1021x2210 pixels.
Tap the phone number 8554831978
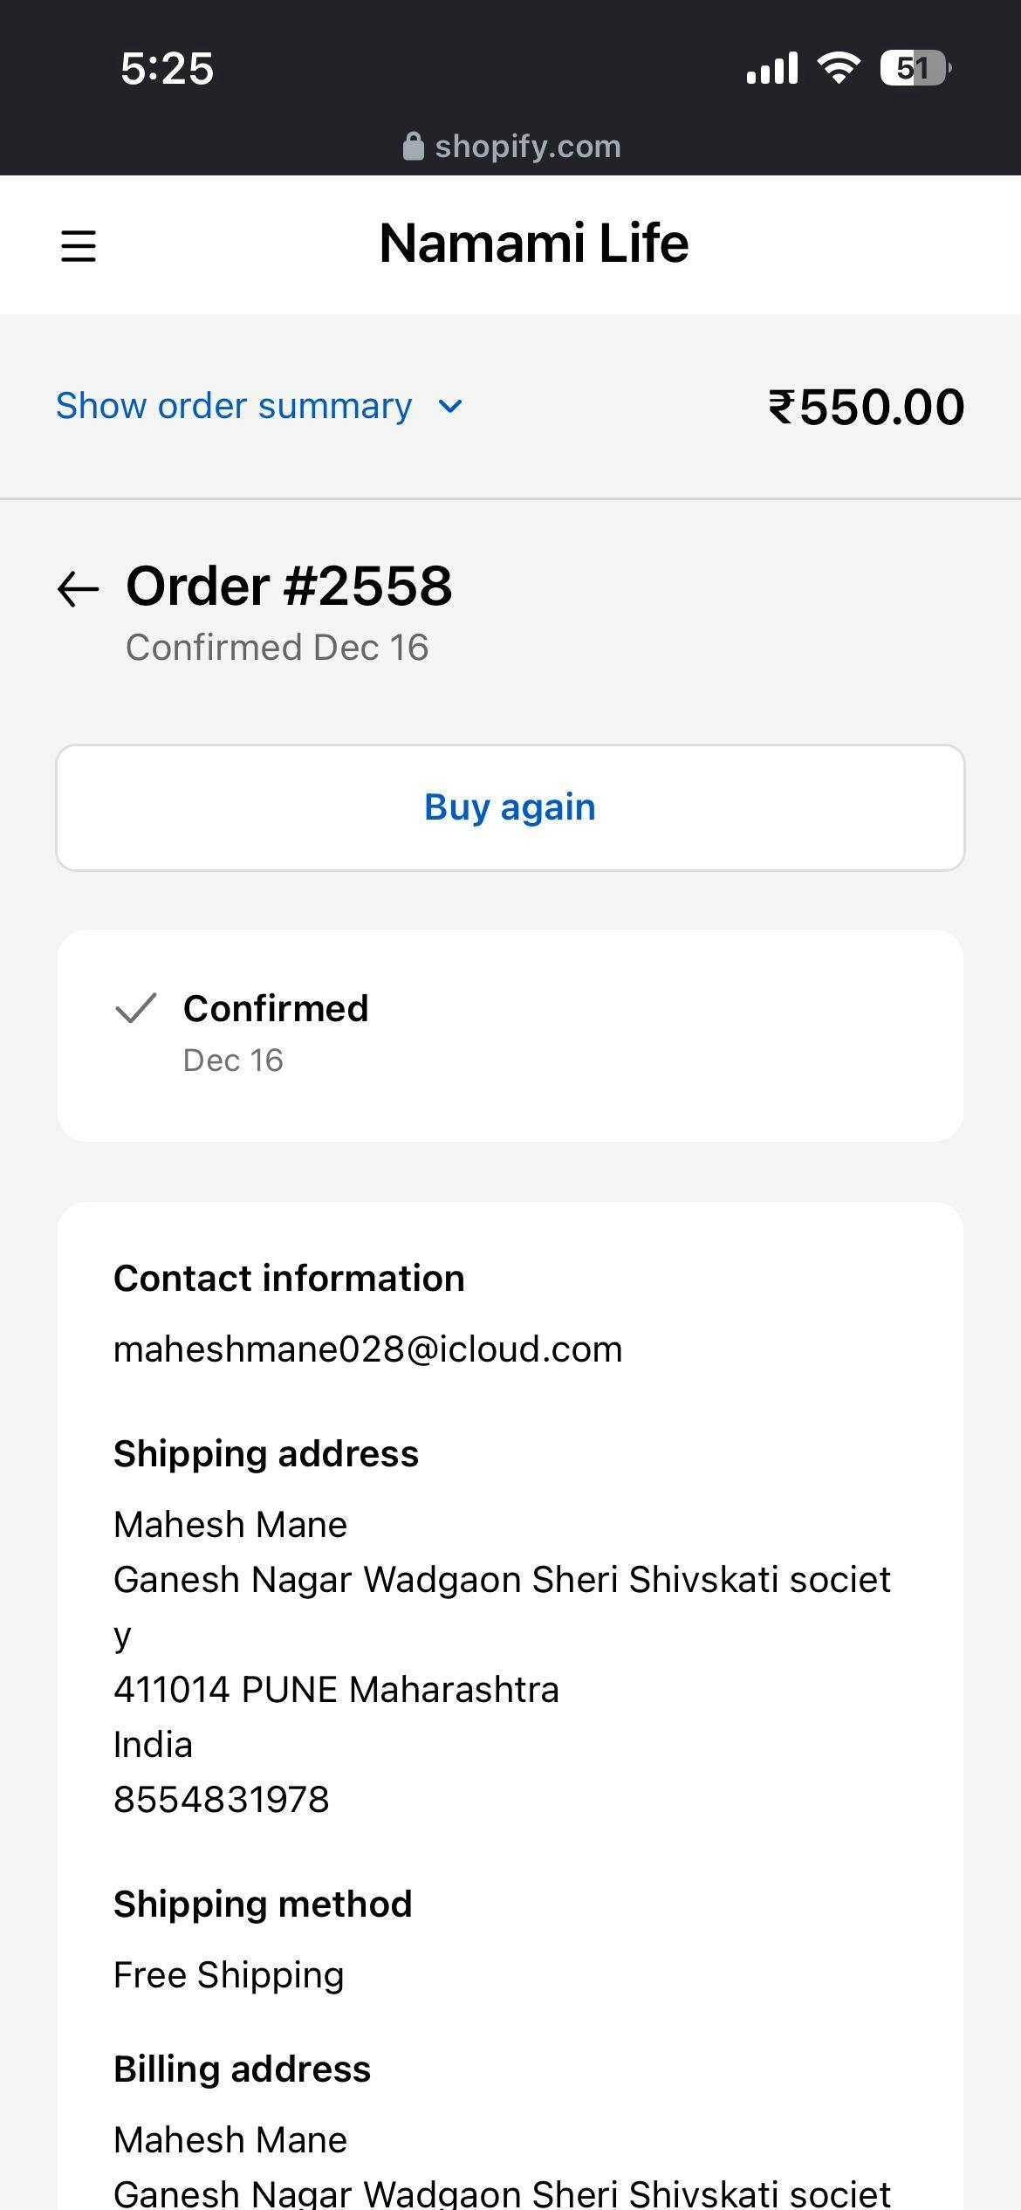[x=222, y=1800]
